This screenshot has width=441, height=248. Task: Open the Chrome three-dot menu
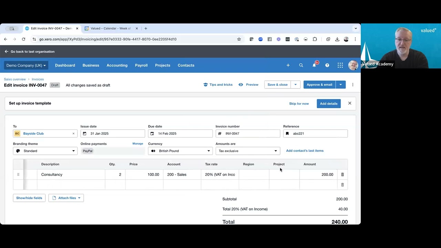point(355,39)
